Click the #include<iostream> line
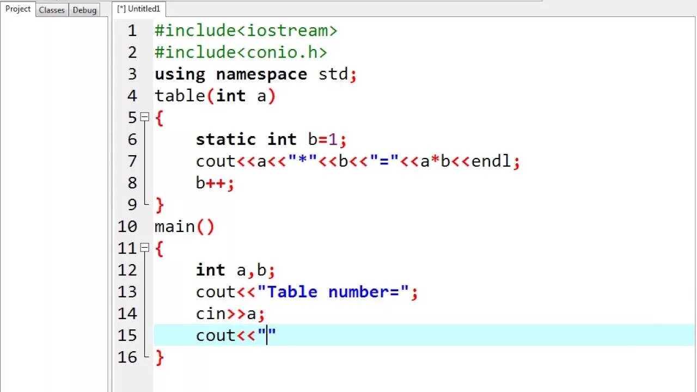Viewport: 697px width, 392px height. 246,30
